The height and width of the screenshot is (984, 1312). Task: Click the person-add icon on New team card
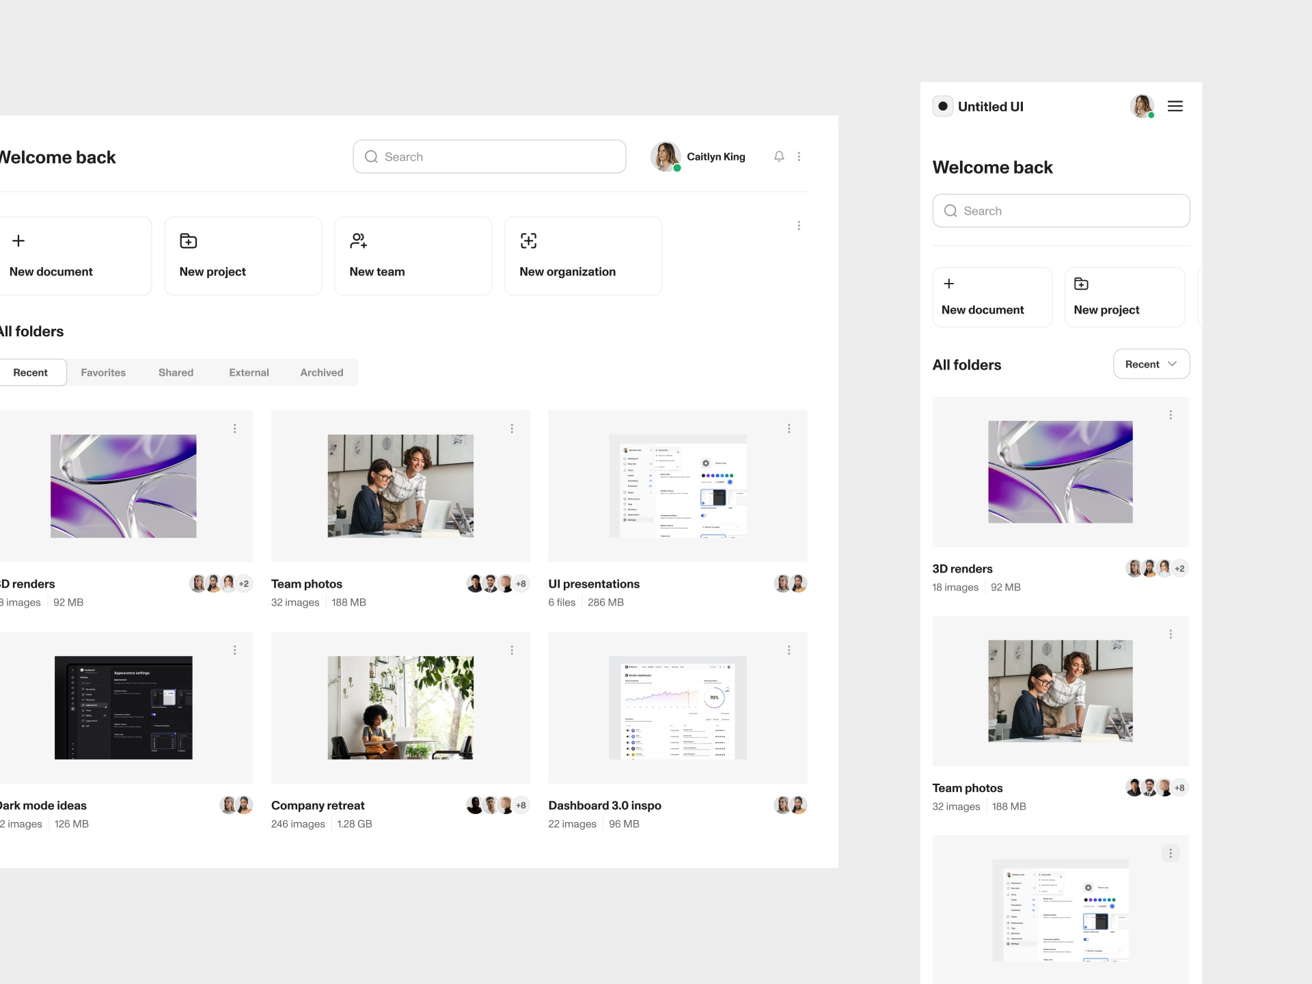click(358, 241)
